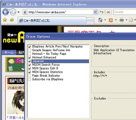The width and height of the screenshot is (136, 120).
Task: Toggle the MSN Spaces Edit It checkbox
Action: (x=29, y=68)
